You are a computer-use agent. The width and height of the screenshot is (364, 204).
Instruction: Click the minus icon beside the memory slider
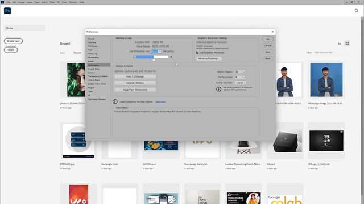click(134, 57)
